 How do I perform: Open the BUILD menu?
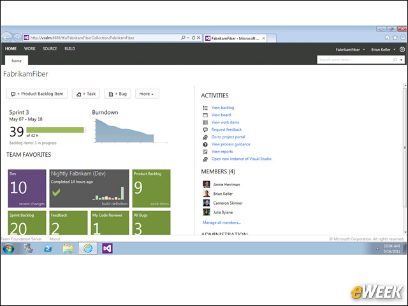pyautogui.click(x=69, y=48)
